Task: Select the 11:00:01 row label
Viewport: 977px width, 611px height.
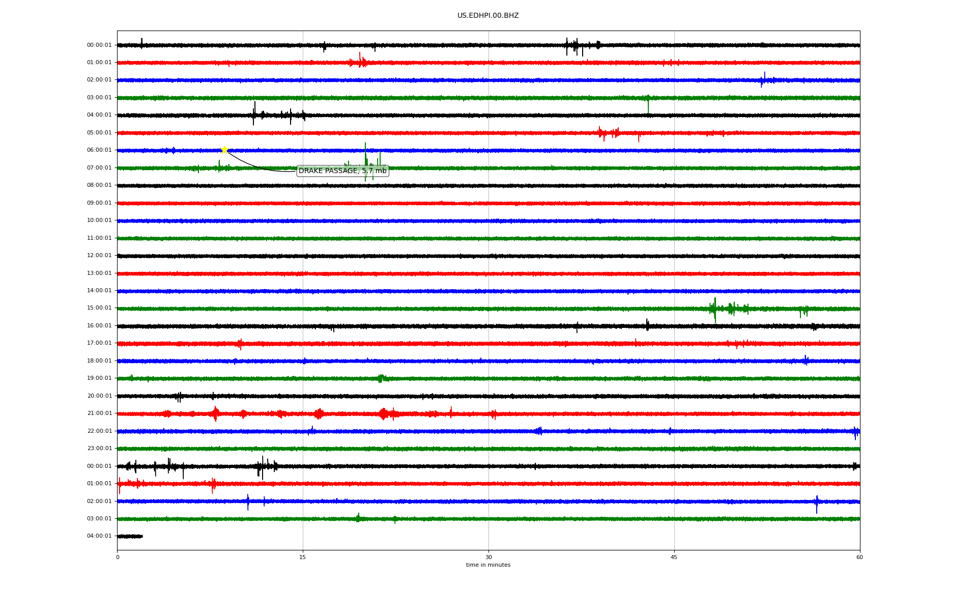Action: click(99, 238)
